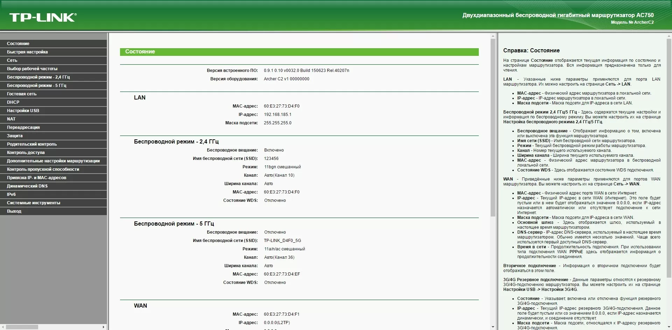Click 2,4 ГГц Беспроводное вещание Включено value
Viewport: 672px width, 330px height.
[x=274, y=150]
